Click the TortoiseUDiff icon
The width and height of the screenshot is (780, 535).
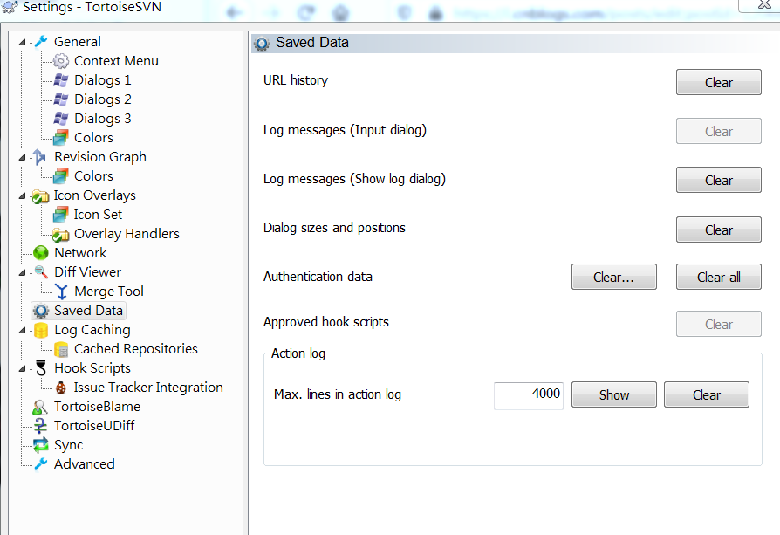pos(40,426)
